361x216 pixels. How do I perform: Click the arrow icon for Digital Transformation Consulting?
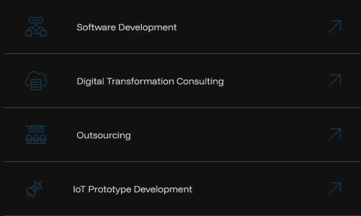pyautogui.click(x=334, y=81)
